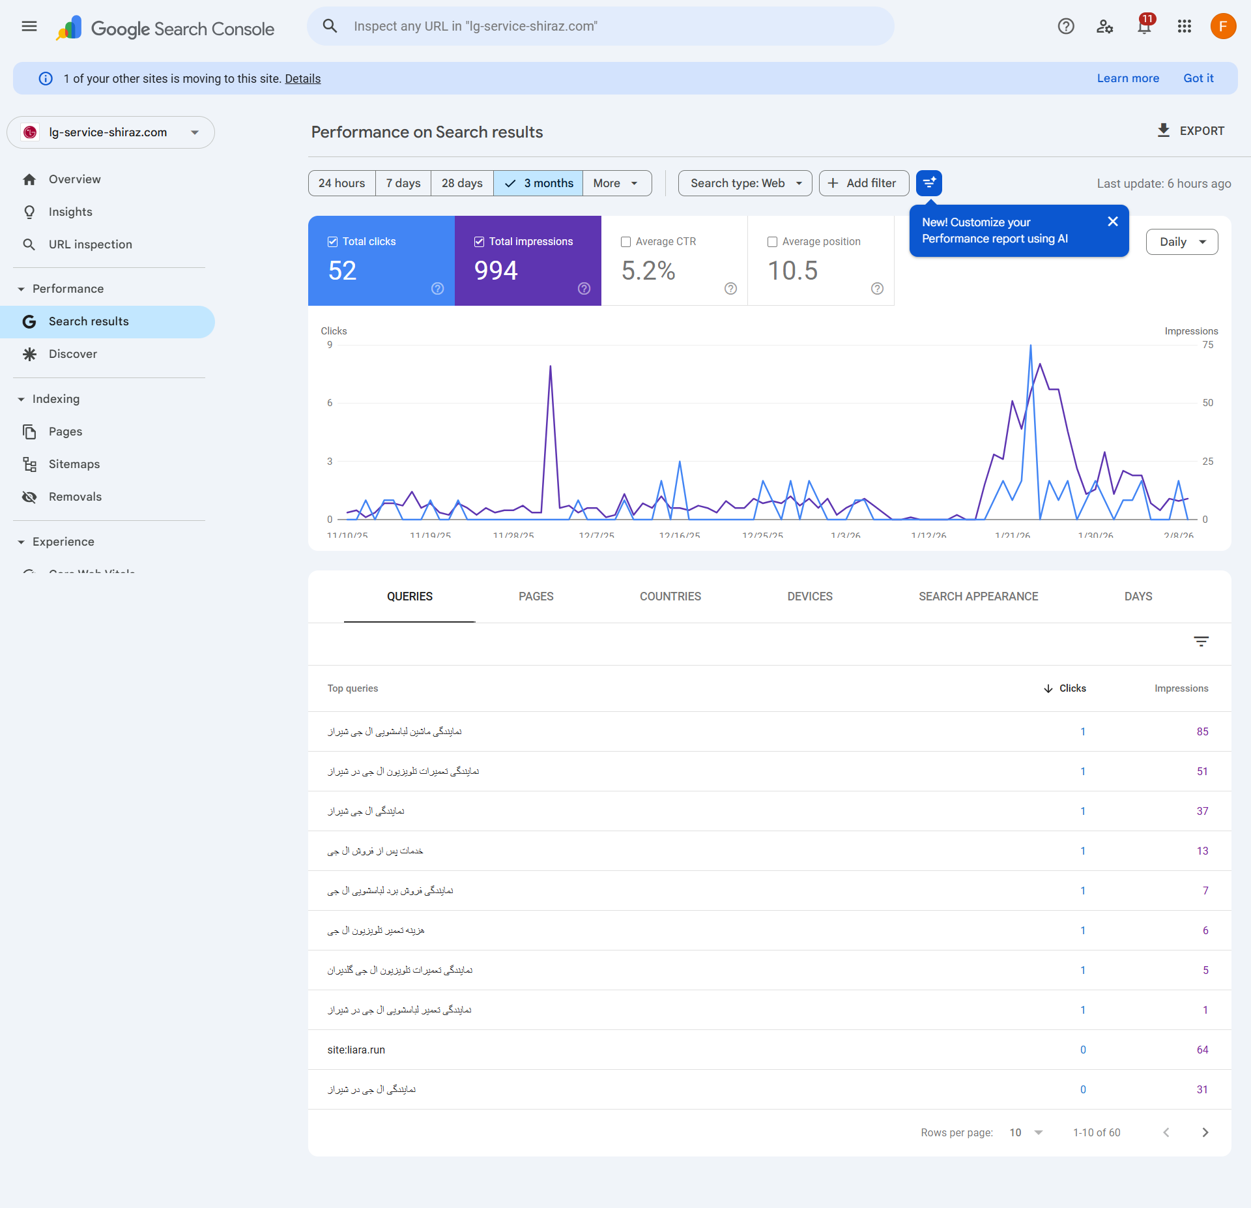Open Pages indexing report
Image resolution: width=1251 pixels, height=1208 pixels.
(108, 432)
